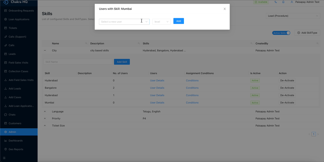This screenshot has height=162, width=324.
Task: Click the Admin gear icon
Action: pyautogui.click(x=6, y=132)
